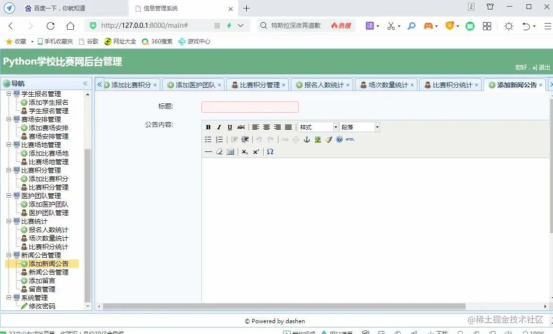Screen dimensions: 553x334
Task: Open the 段落 paragraph format dropdown
Action: click(360, 127)
